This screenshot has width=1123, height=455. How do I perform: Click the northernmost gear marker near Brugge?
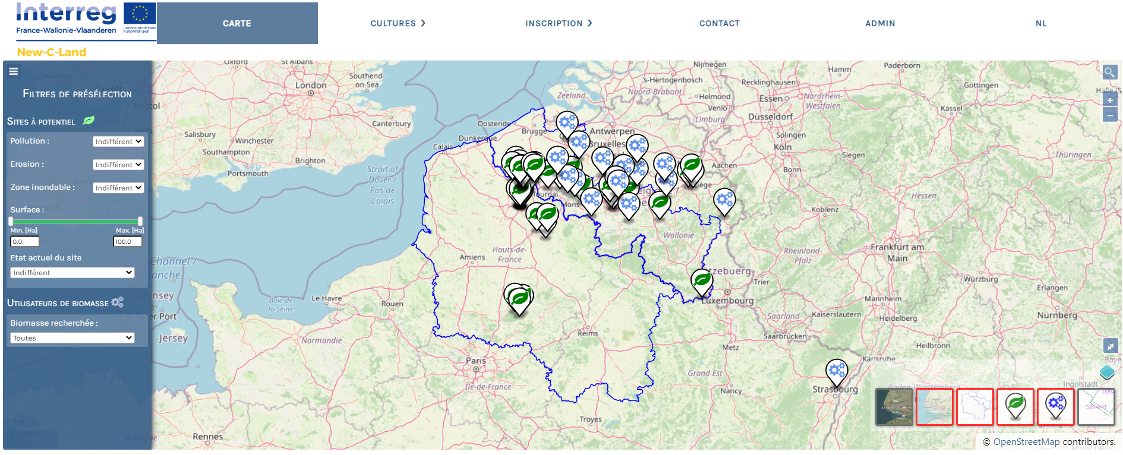567,125
